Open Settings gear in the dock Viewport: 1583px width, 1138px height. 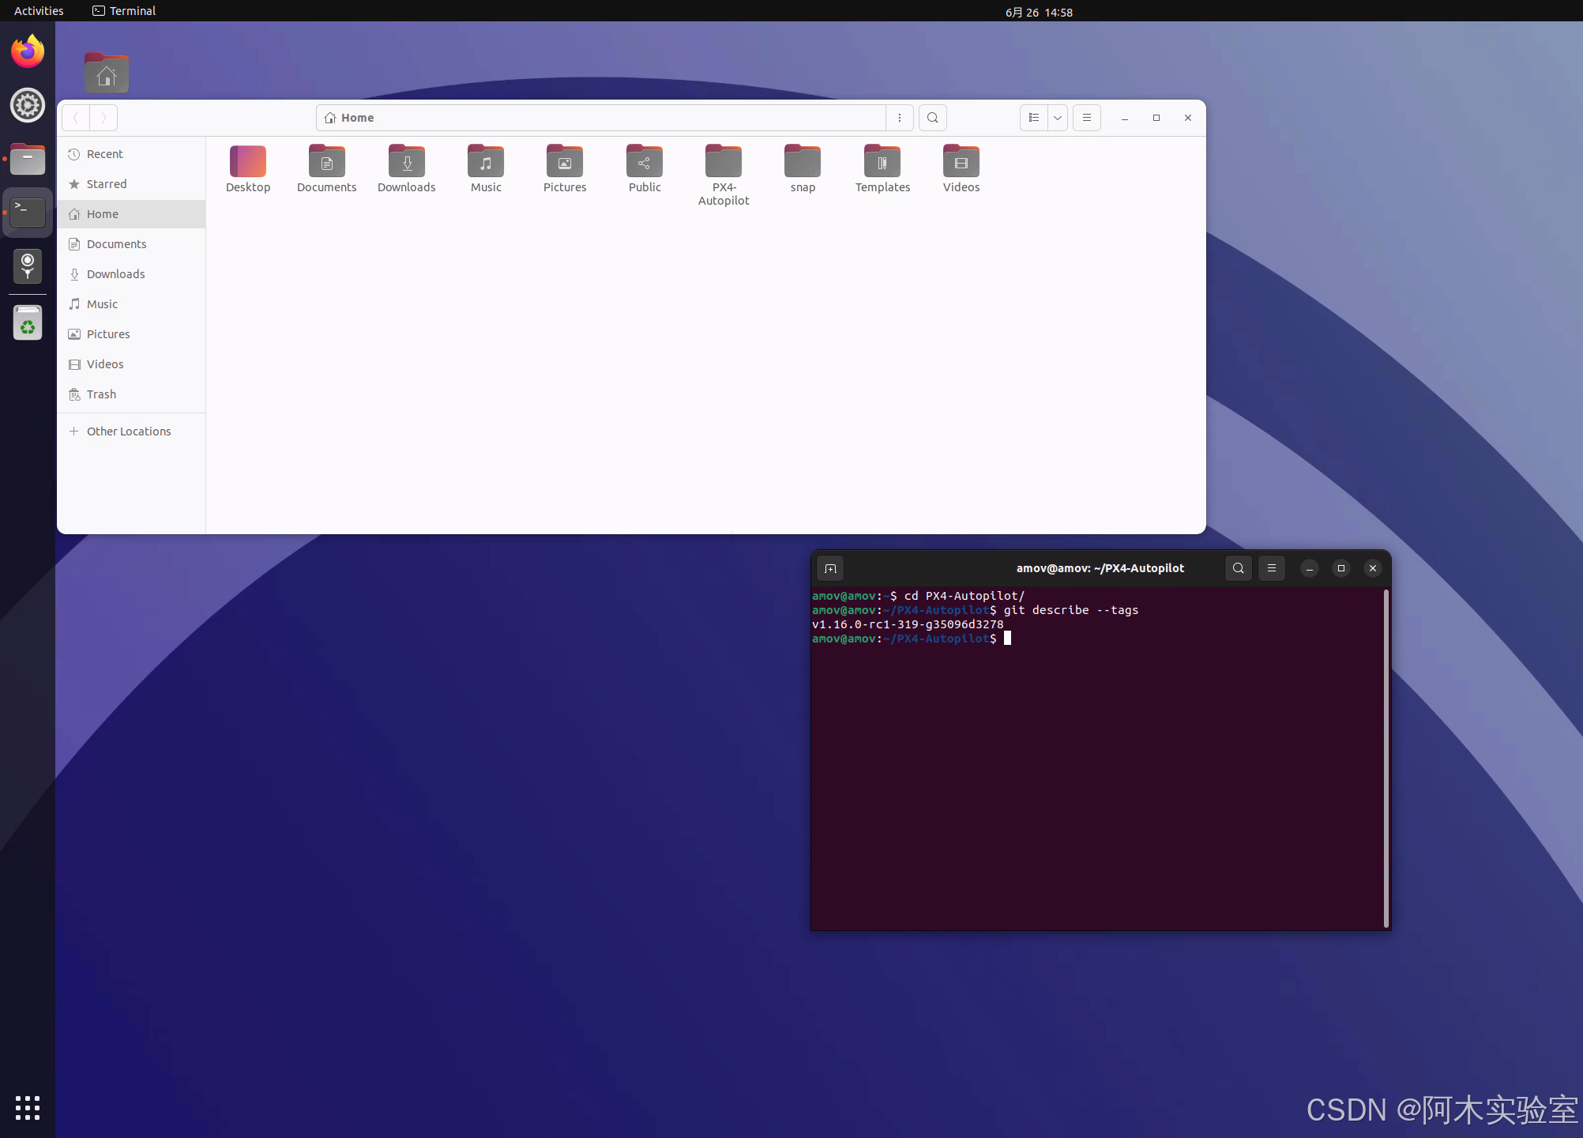click(28, 105)
